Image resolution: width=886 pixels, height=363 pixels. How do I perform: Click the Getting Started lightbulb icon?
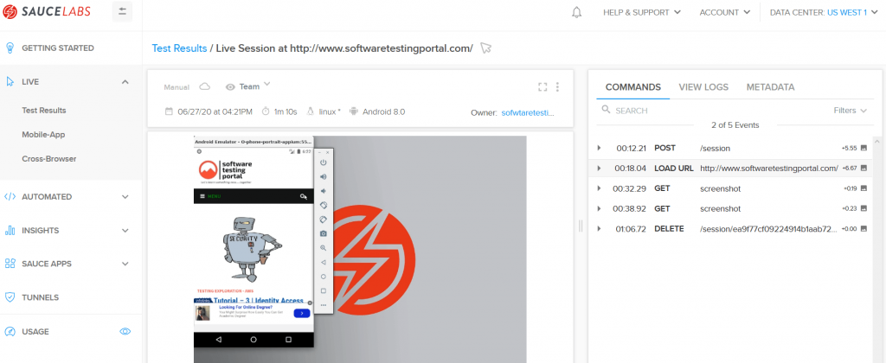[10, 48]
